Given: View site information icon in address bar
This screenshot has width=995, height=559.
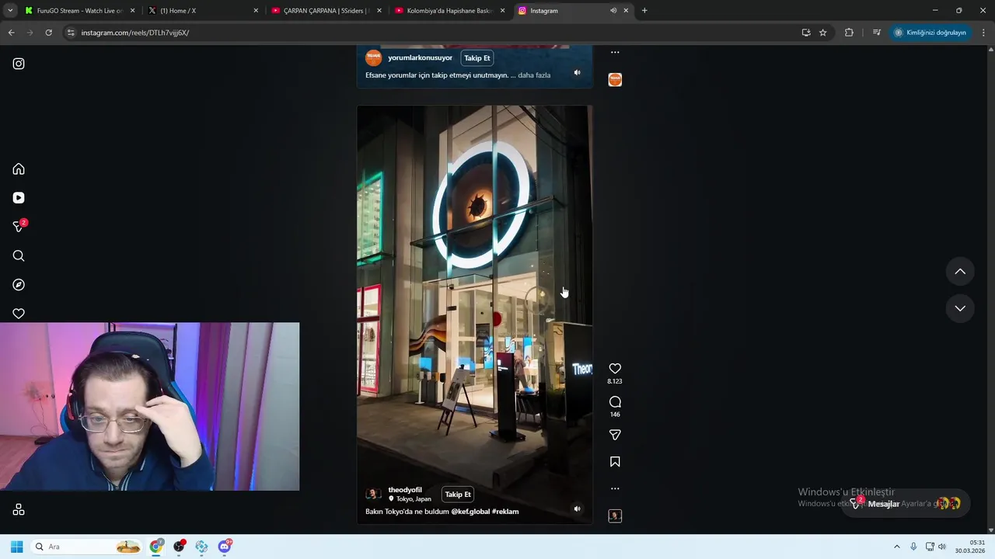Looking at the screenshot, I should [x=71, y=33].
